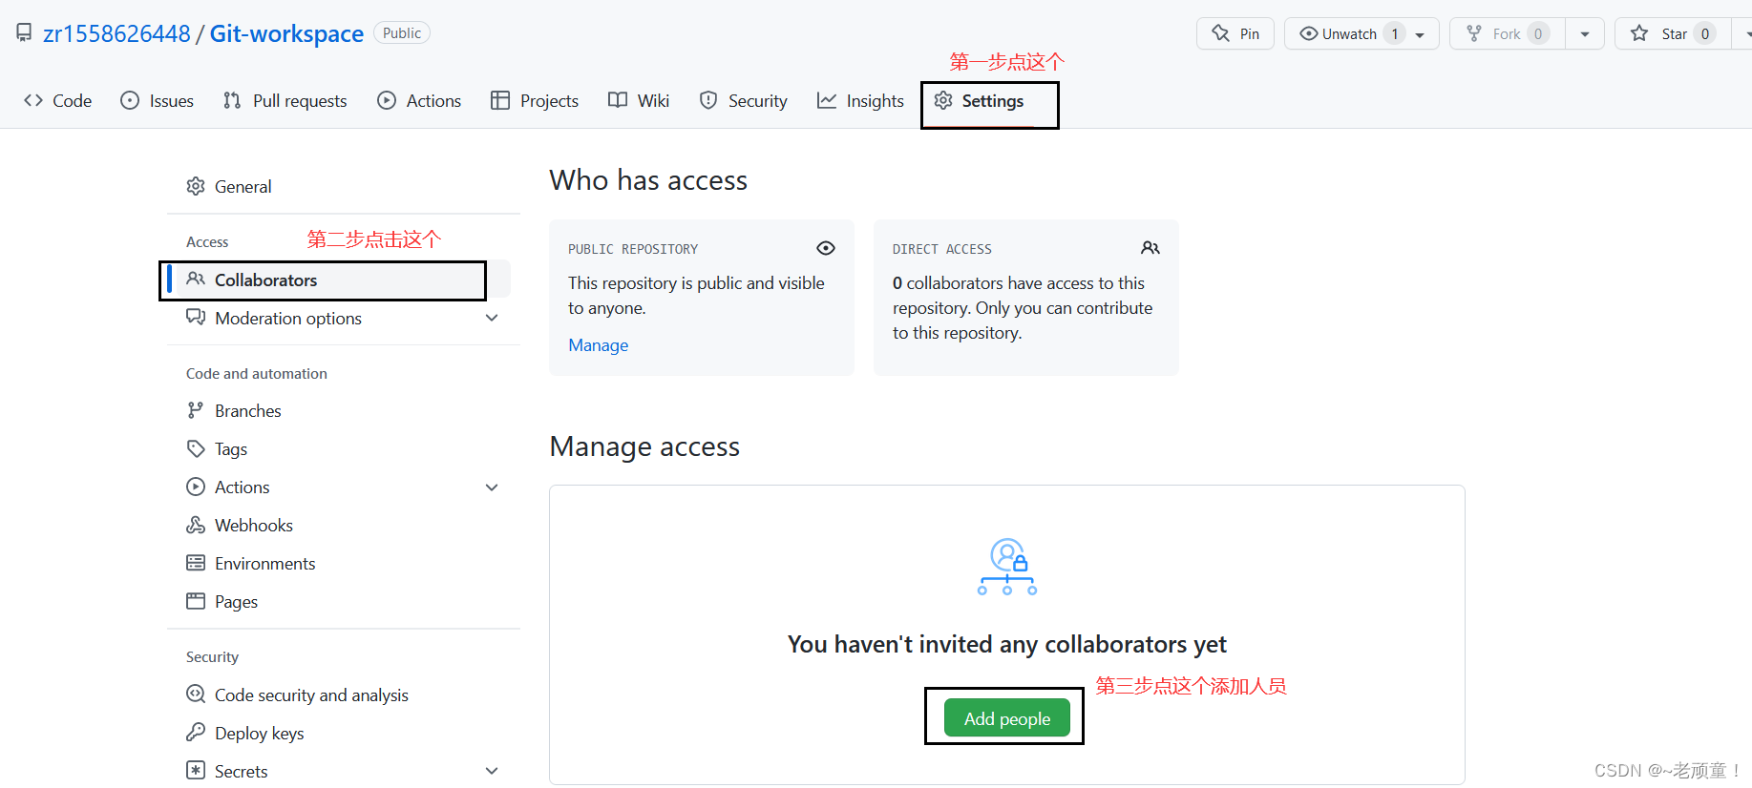Click the fork icon in the Fork button
The width and height of the screenshot is (1752, 788).
tap(1474, 33)
